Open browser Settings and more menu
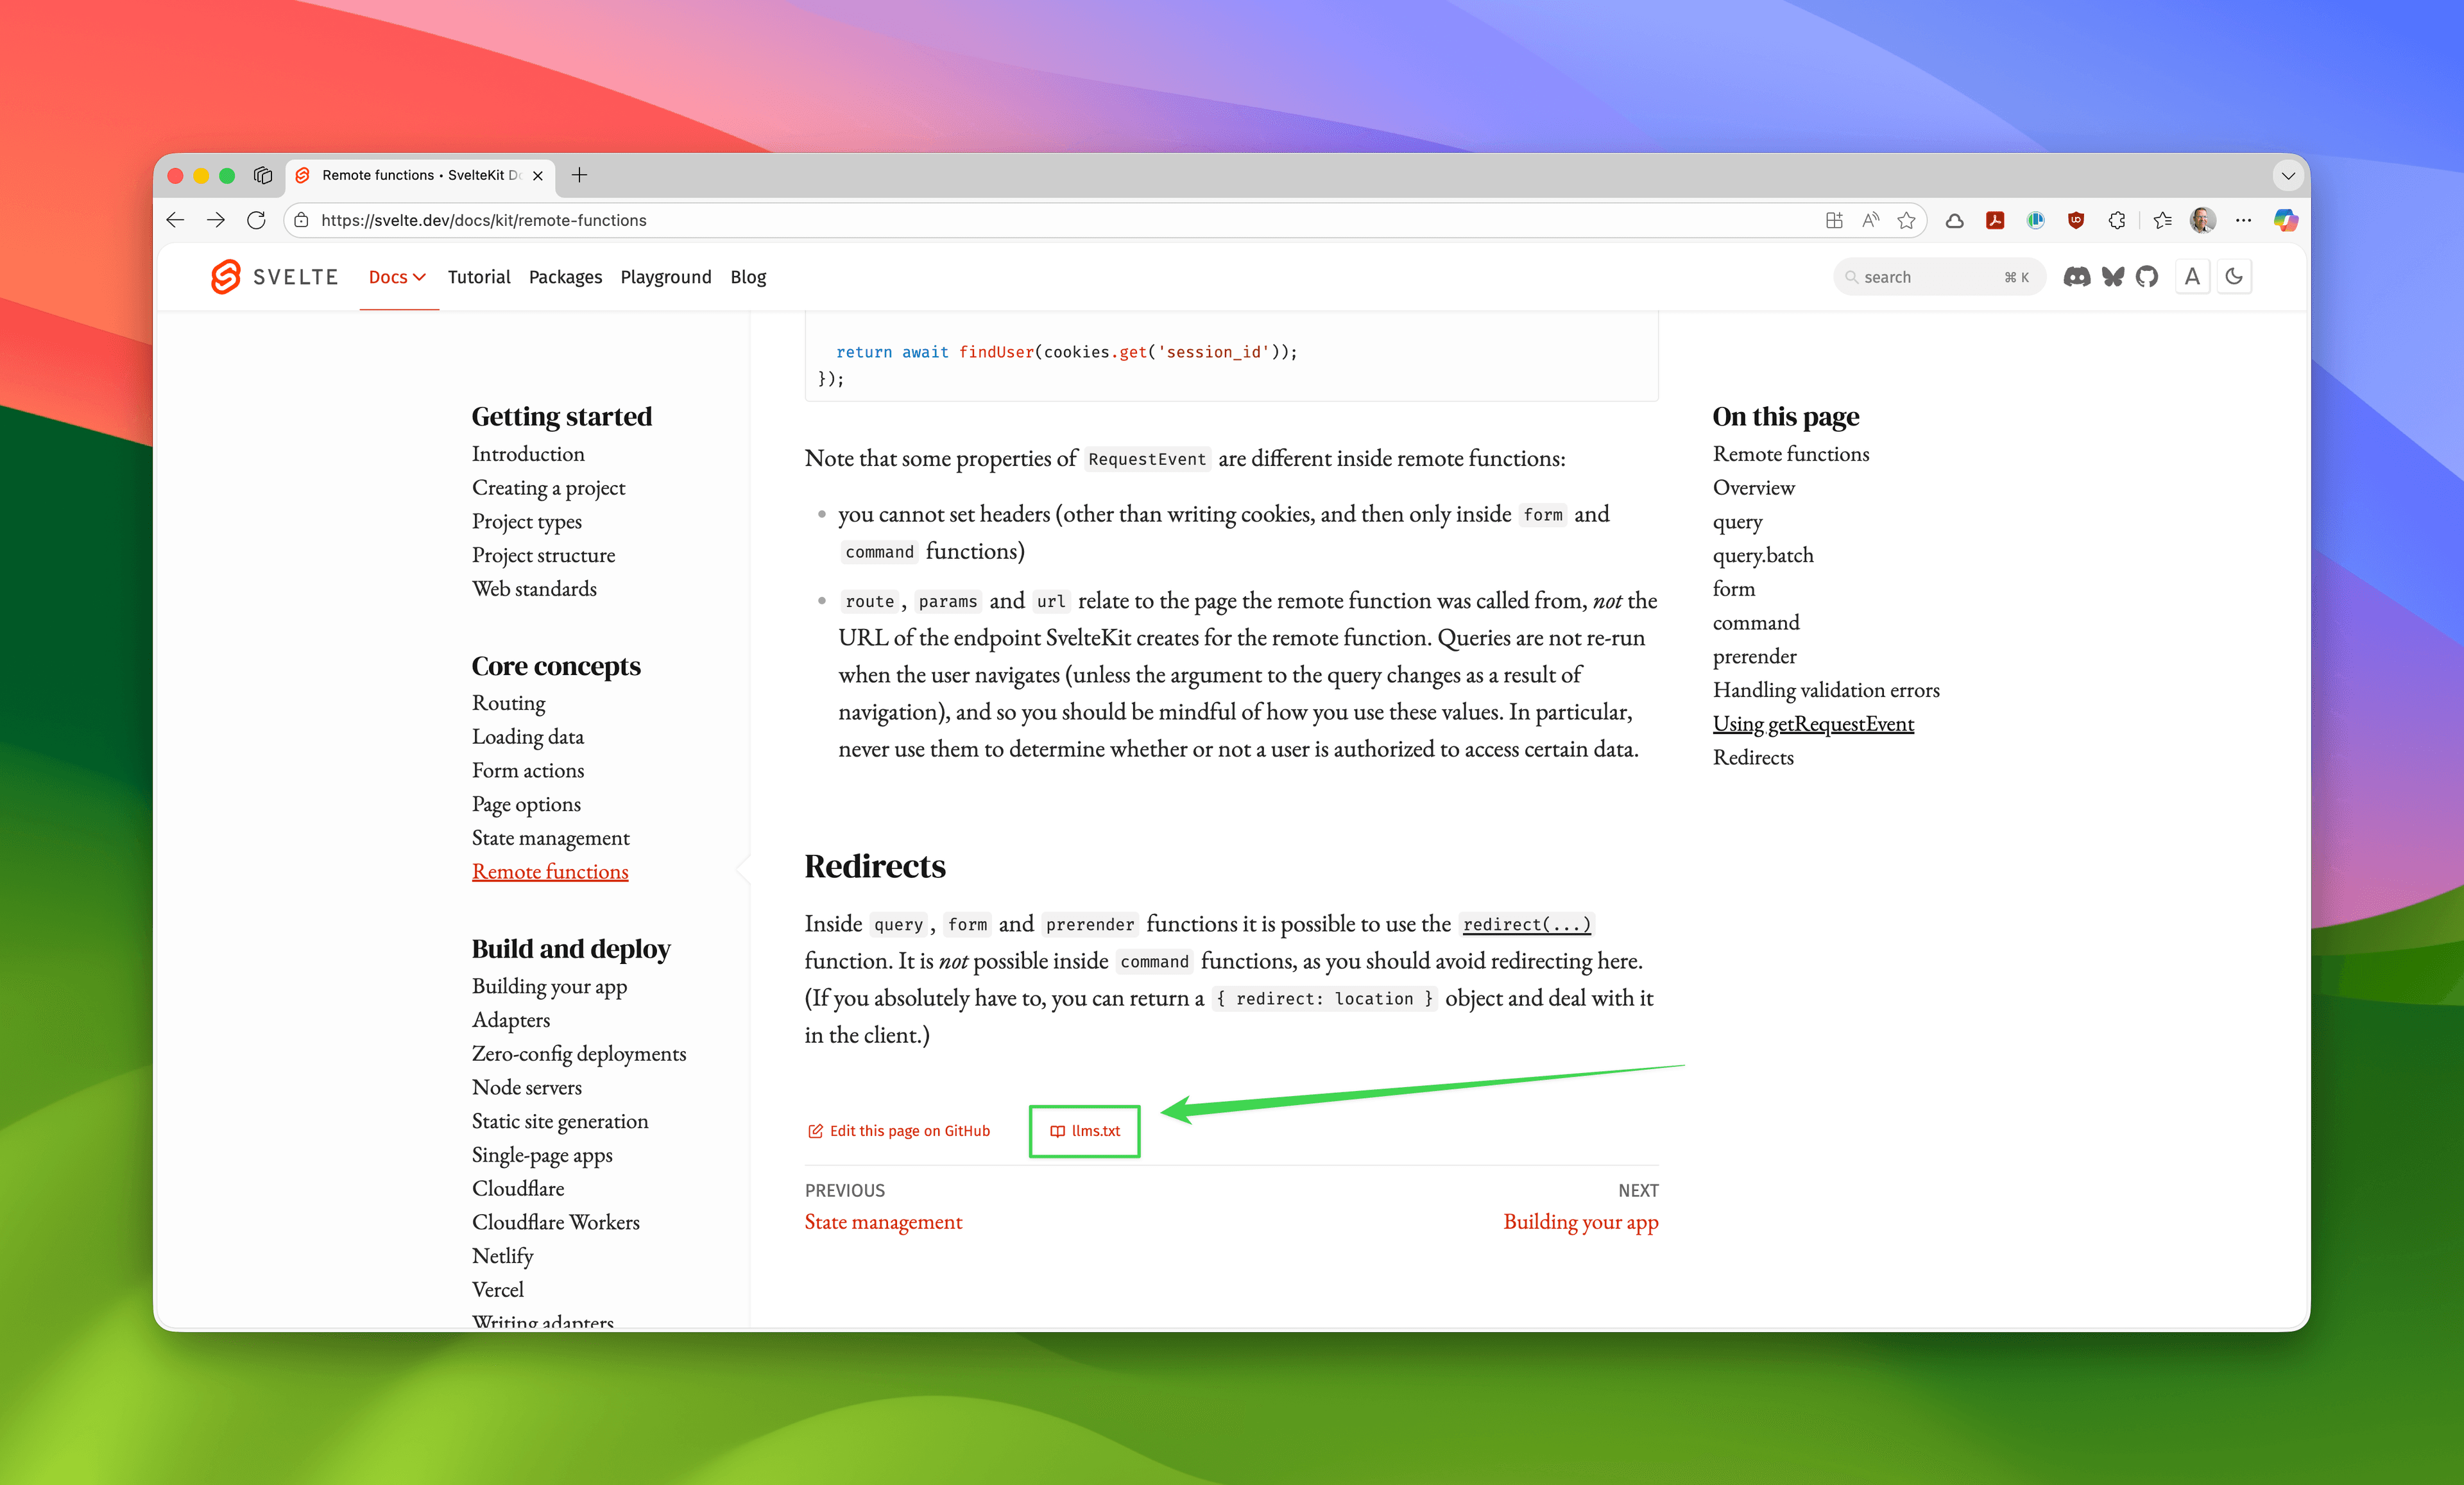The image size is (2464, 1485). coord(2244,220)
